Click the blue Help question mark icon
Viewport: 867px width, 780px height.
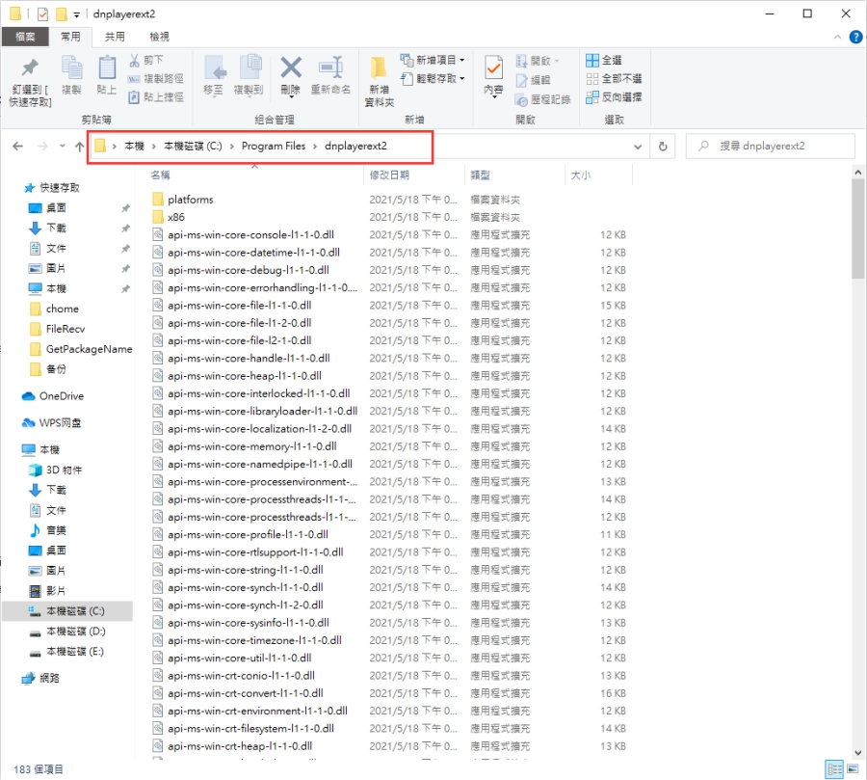pyautogui.click(x=855, y=37)
